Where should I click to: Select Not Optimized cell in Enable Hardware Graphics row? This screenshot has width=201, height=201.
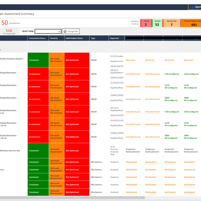[x=77, y=60]
